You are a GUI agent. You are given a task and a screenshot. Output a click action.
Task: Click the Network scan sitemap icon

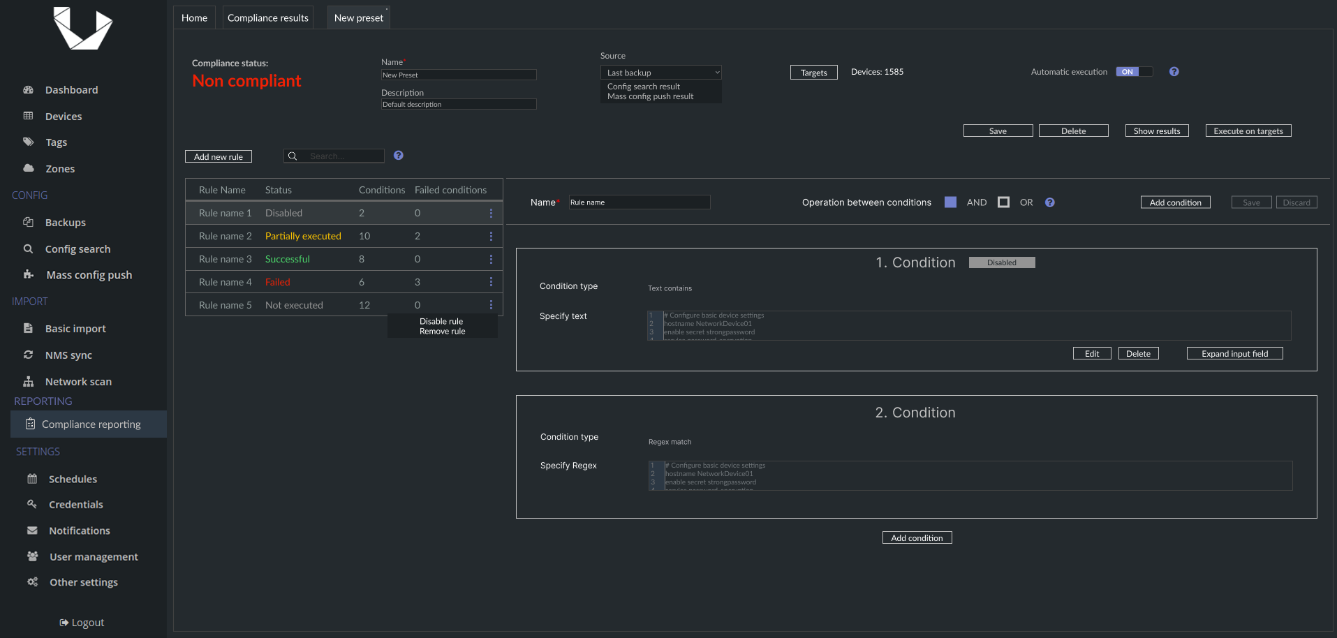tap(29, 381)
